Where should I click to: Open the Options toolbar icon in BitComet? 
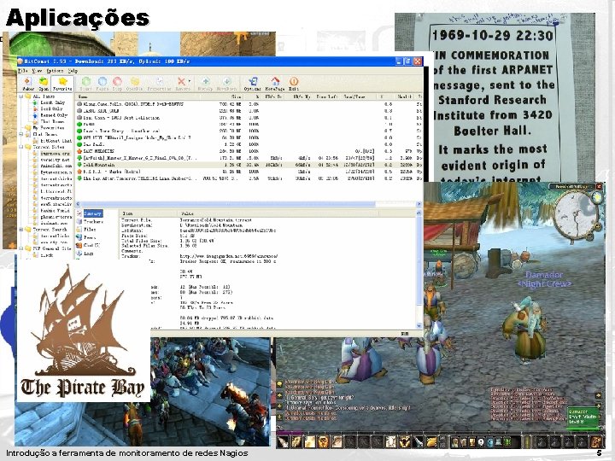[x=253, y=84]
